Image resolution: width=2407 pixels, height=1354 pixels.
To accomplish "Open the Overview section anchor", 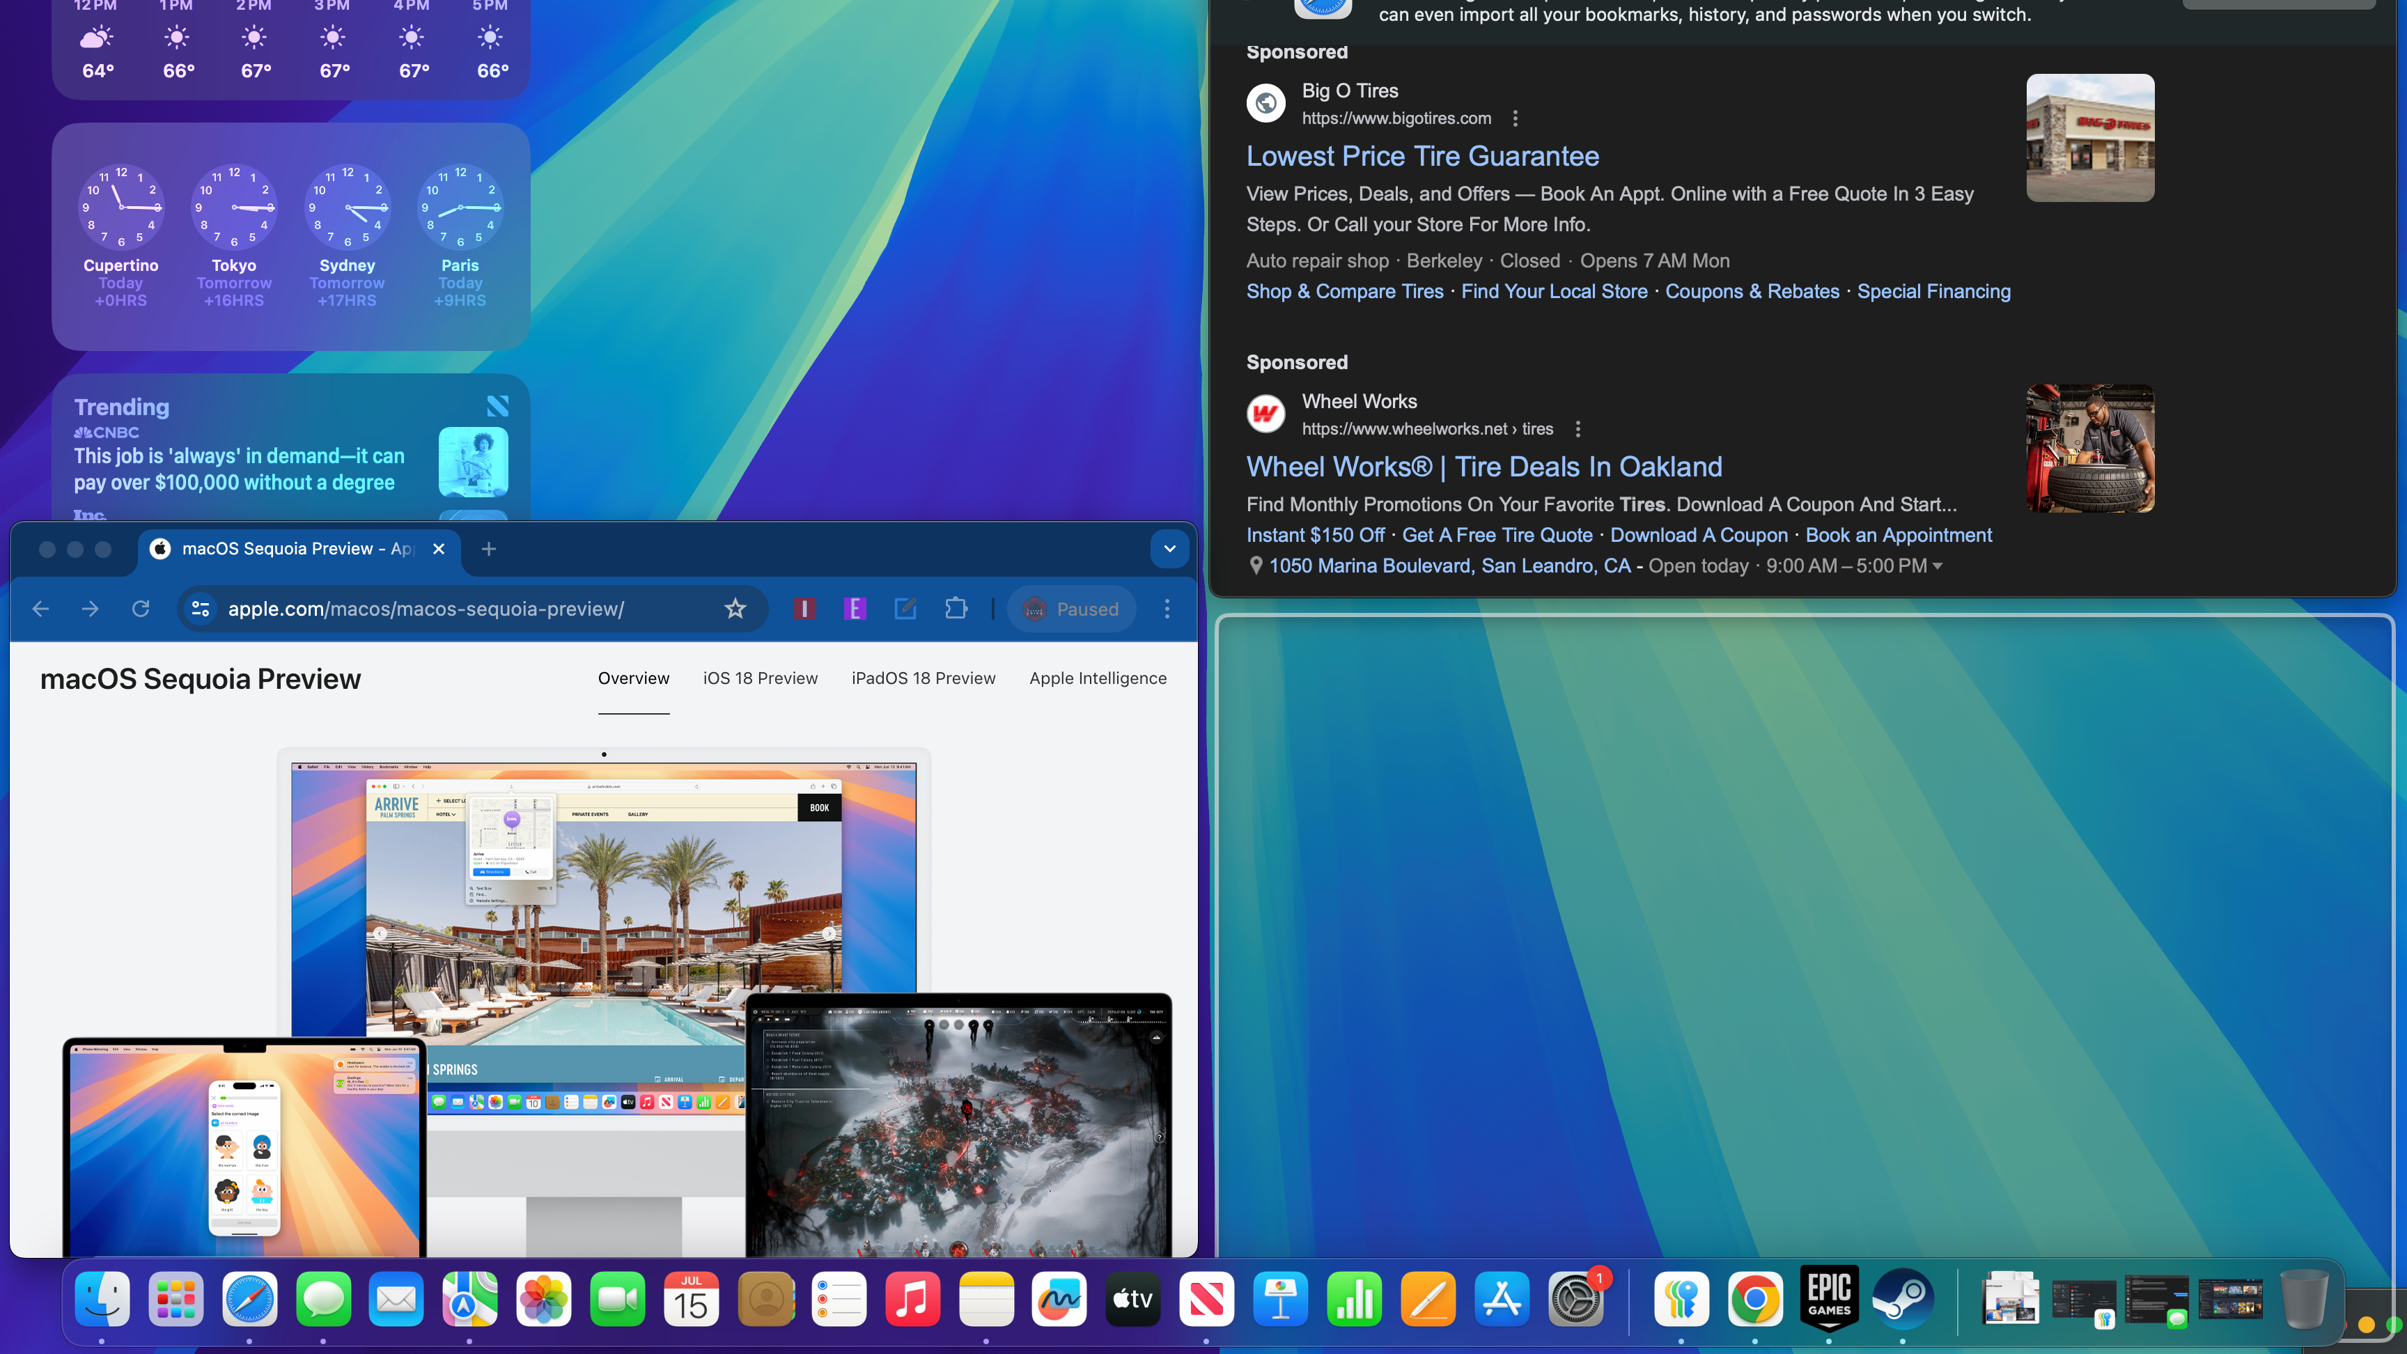I will 633,678.
